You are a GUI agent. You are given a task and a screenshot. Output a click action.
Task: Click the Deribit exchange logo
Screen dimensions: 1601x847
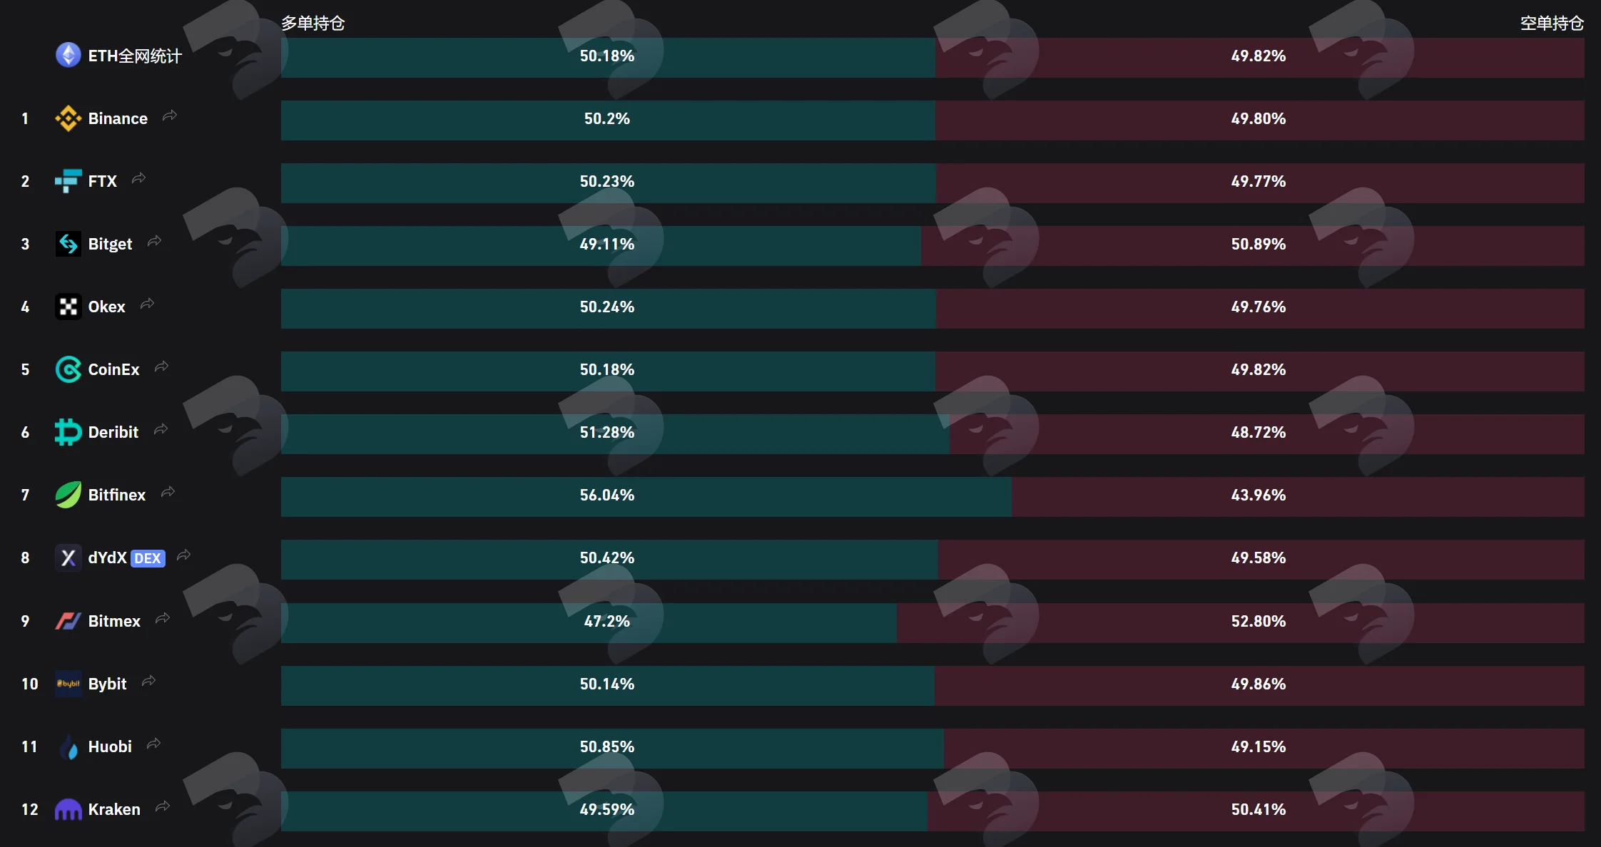[x=68, y=432]
